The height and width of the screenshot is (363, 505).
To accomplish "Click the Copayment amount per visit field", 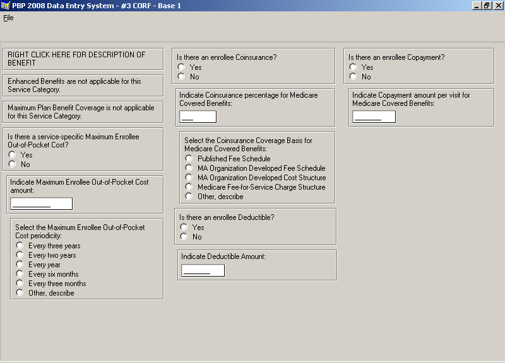I will tap(374, 117).
